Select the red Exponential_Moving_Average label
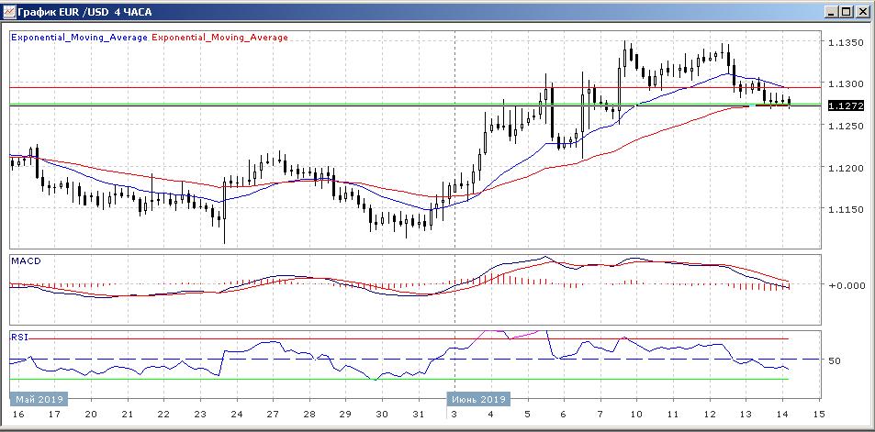This screenshot has width=875, height=432. pos(219,38)
